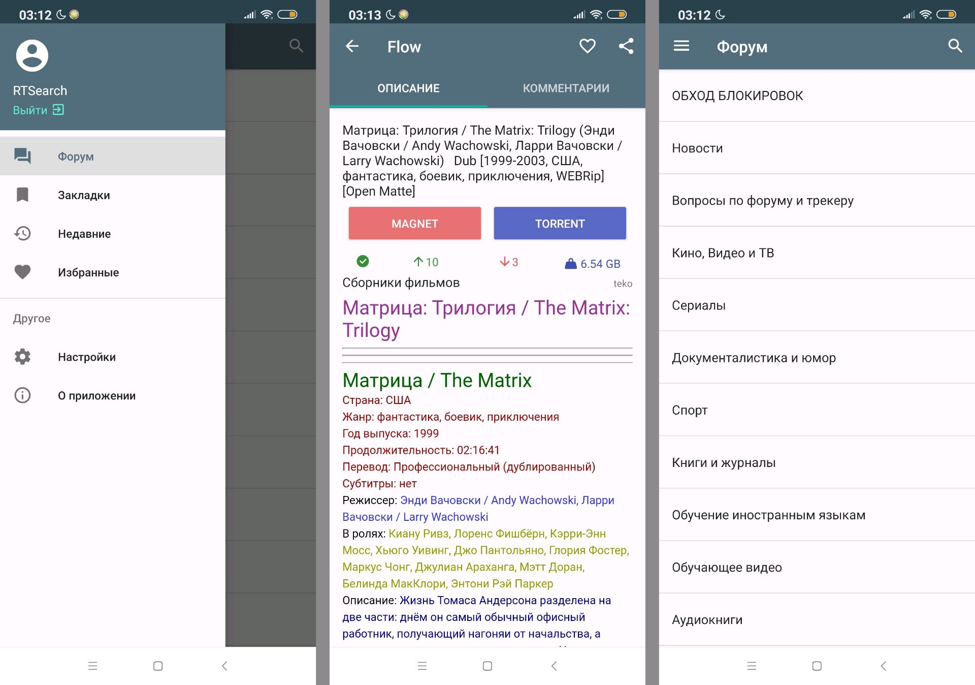
Task: Tap the RTSearch profile avatar icon
Action: click(x=32, y=55)
